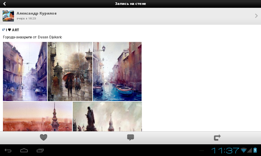Click the system clock showing 11:37
The image size is (261, 156).
pyautogui.click(x=225, y=150)
